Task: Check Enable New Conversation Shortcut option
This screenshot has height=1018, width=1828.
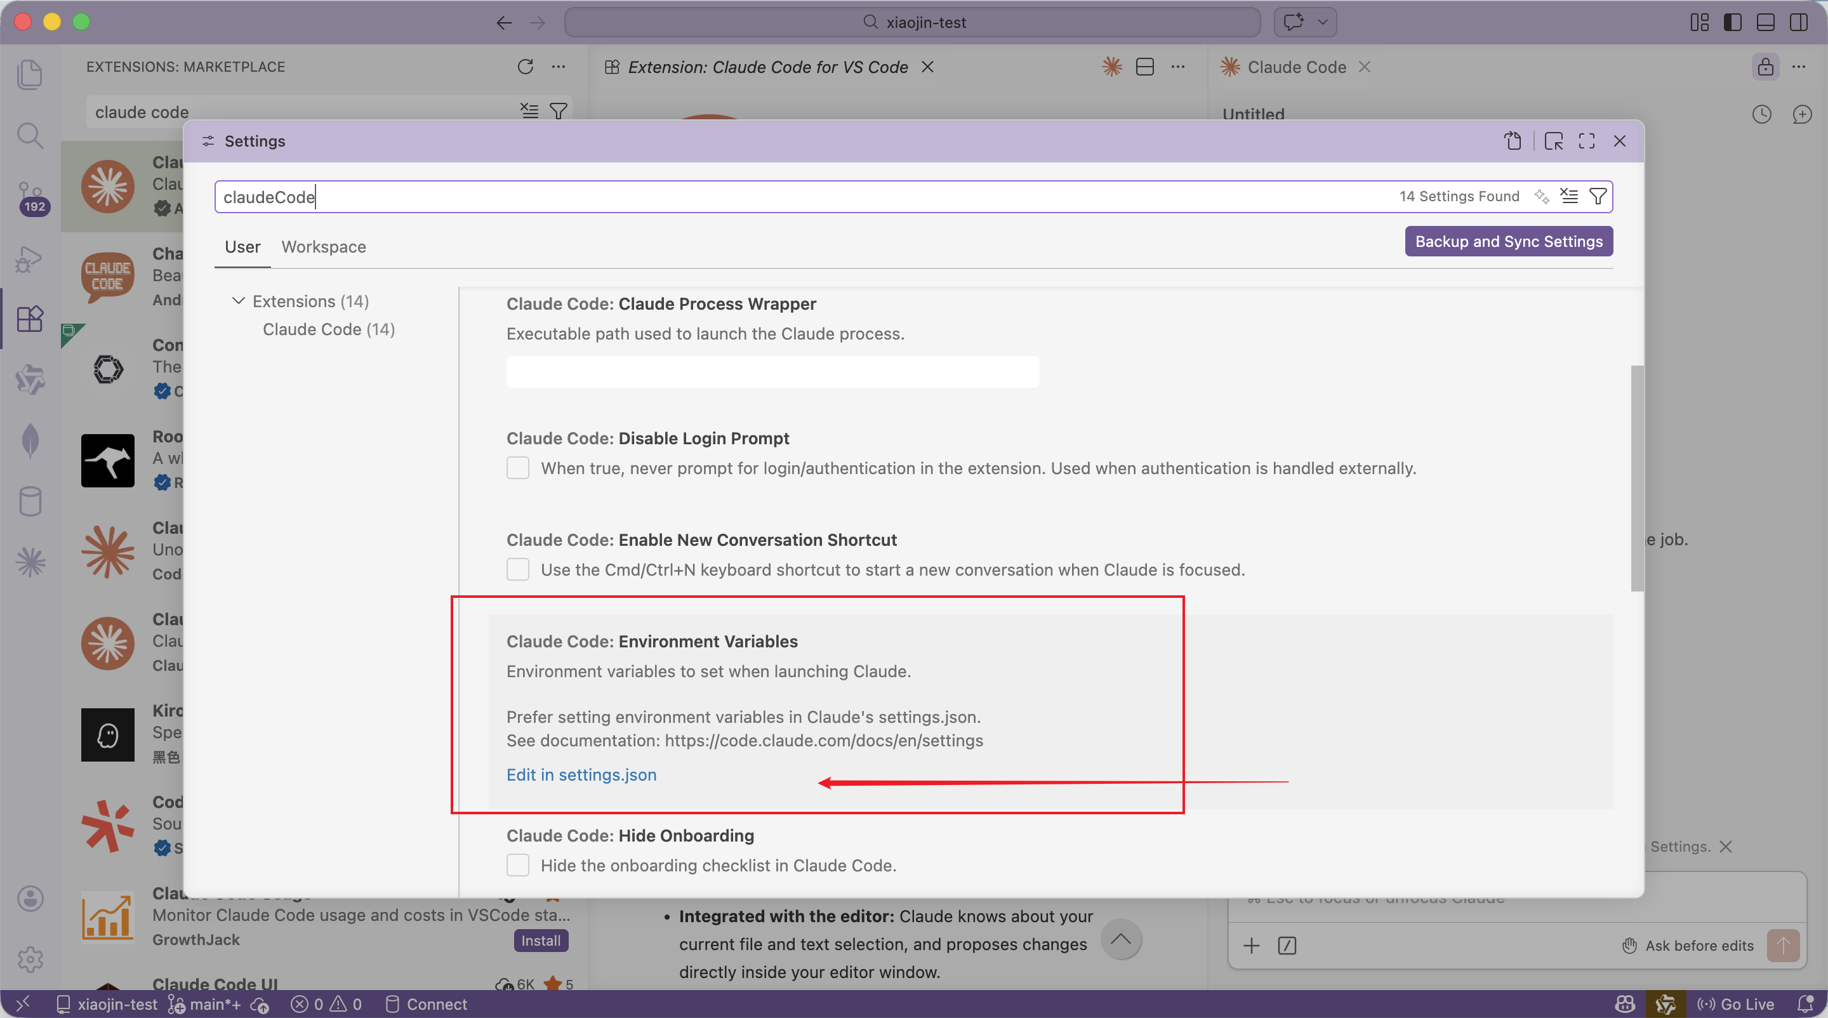Action: click(518, 570)
